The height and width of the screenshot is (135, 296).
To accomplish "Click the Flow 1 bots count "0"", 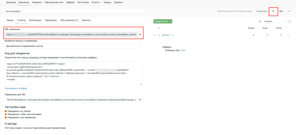I will coord(281,35).
